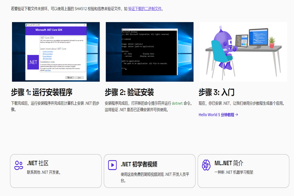Click the .NET Library EULA link
Viewport: 294px width, 196px height.
pyautogui.click(x=47, y=59)
